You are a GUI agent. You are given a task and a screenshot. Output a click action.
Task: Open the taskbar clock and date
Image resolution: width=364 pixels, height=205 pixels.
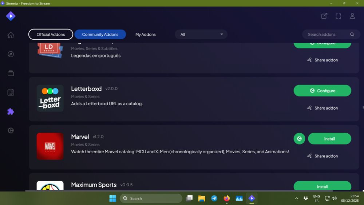(350, 198)
